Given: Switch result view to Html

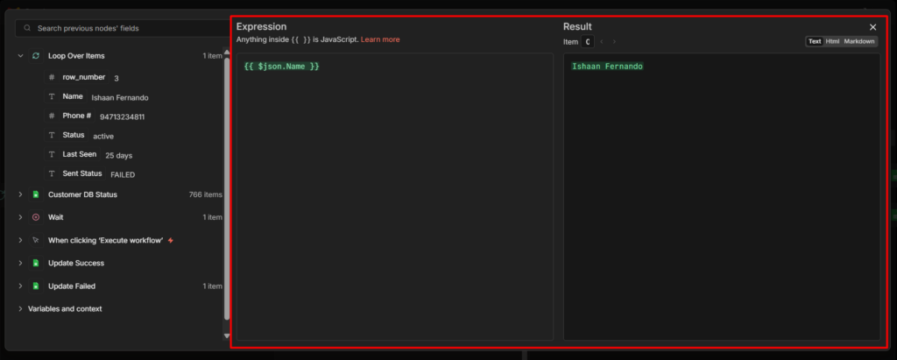Looking at the screenshot, I should point(832,41).
